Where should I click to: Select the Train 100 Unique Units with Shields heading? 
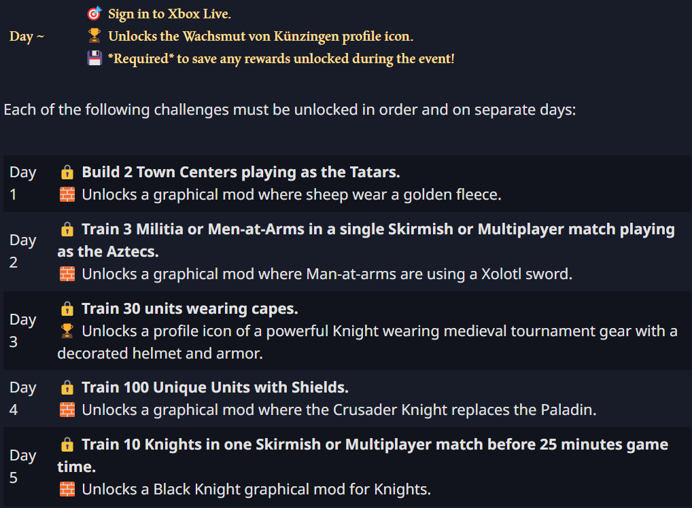[215, 388]
